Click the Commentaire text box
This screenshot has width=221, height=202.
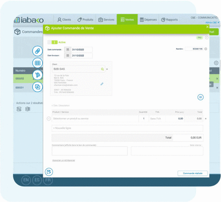[90, 151]
